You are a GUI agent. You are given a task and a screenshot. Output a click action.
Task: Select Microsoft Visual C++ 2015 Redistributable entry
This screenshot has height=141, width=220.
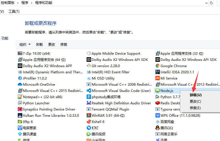pos(50,91)
